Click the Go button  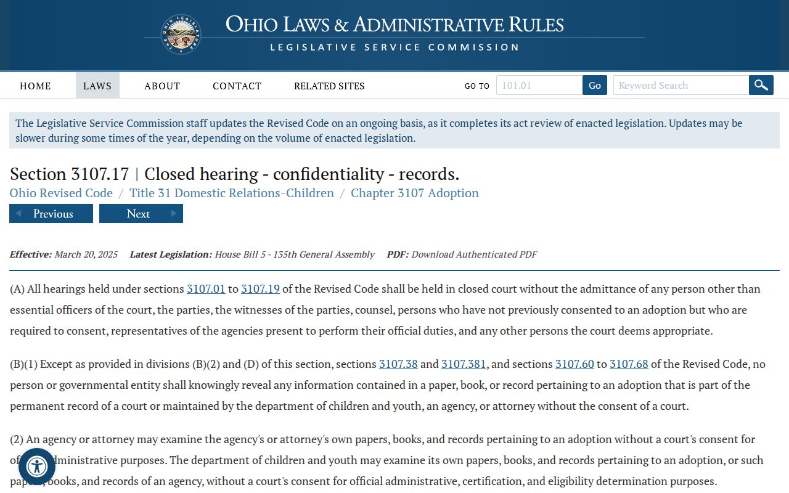click(595, 85)
